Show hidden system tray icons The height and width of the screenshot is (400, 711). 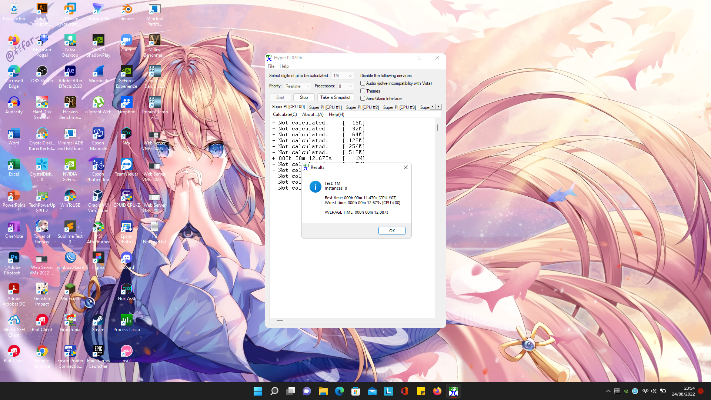click(x=608, y=391)
